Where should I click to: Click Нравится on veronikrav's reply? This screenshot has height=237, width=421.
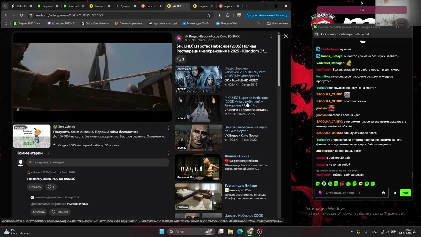[60, 212]
